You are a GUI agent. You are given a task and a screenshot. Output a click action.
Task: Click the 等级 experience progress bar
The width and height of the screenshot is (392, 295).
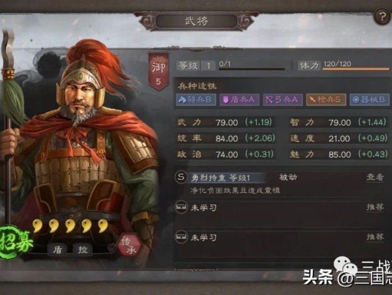pos(252,68)
